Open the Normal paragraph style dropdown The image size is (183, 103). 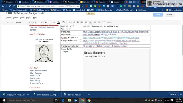[23, 22]
